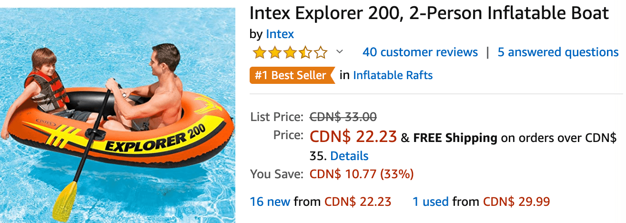This screenshot has height=223, width=626.
Task: Open the 5 answered questions link
Action: click(x=558, y=52)
